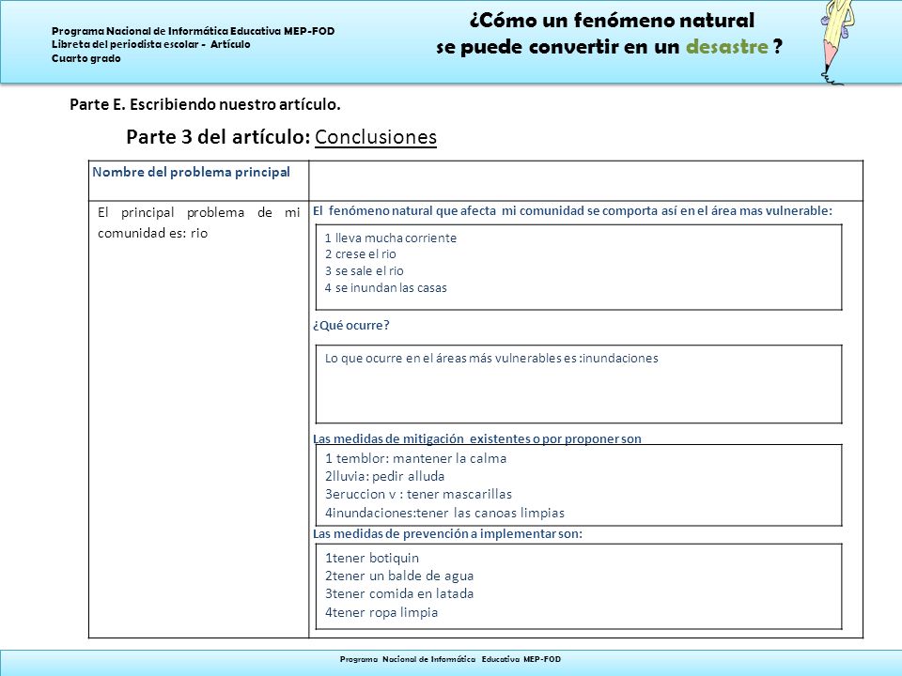Click 'Libreta del periodista escolar - Artículo' text
Viewport: 902px width, 676px height.
click(150, 44)
